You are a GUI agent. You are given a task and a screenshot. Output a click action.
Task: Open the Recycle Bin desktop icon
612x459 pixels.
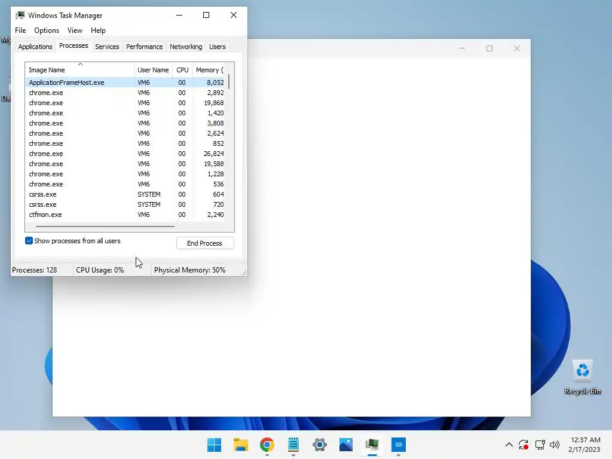(582, 377)
